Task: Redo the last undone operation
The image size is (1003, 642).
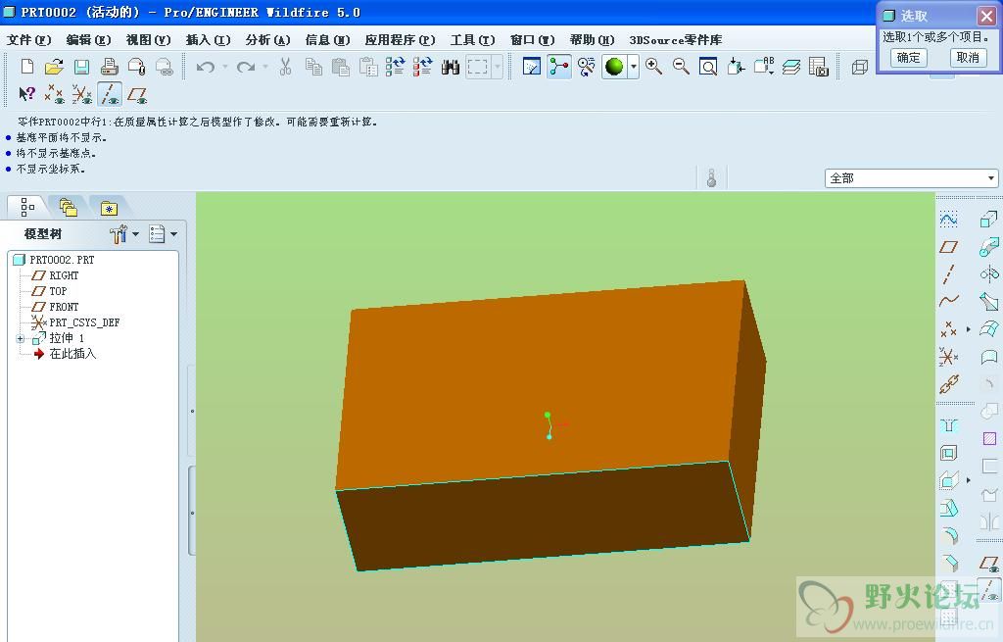Action: click(x=246, y=67)
